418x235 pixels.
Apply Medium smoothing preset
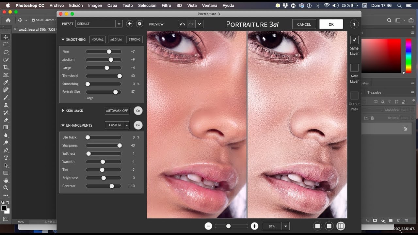(116, 39)
